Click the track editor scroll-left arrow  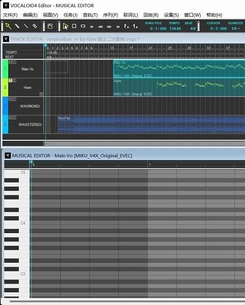tap(47, 144)
